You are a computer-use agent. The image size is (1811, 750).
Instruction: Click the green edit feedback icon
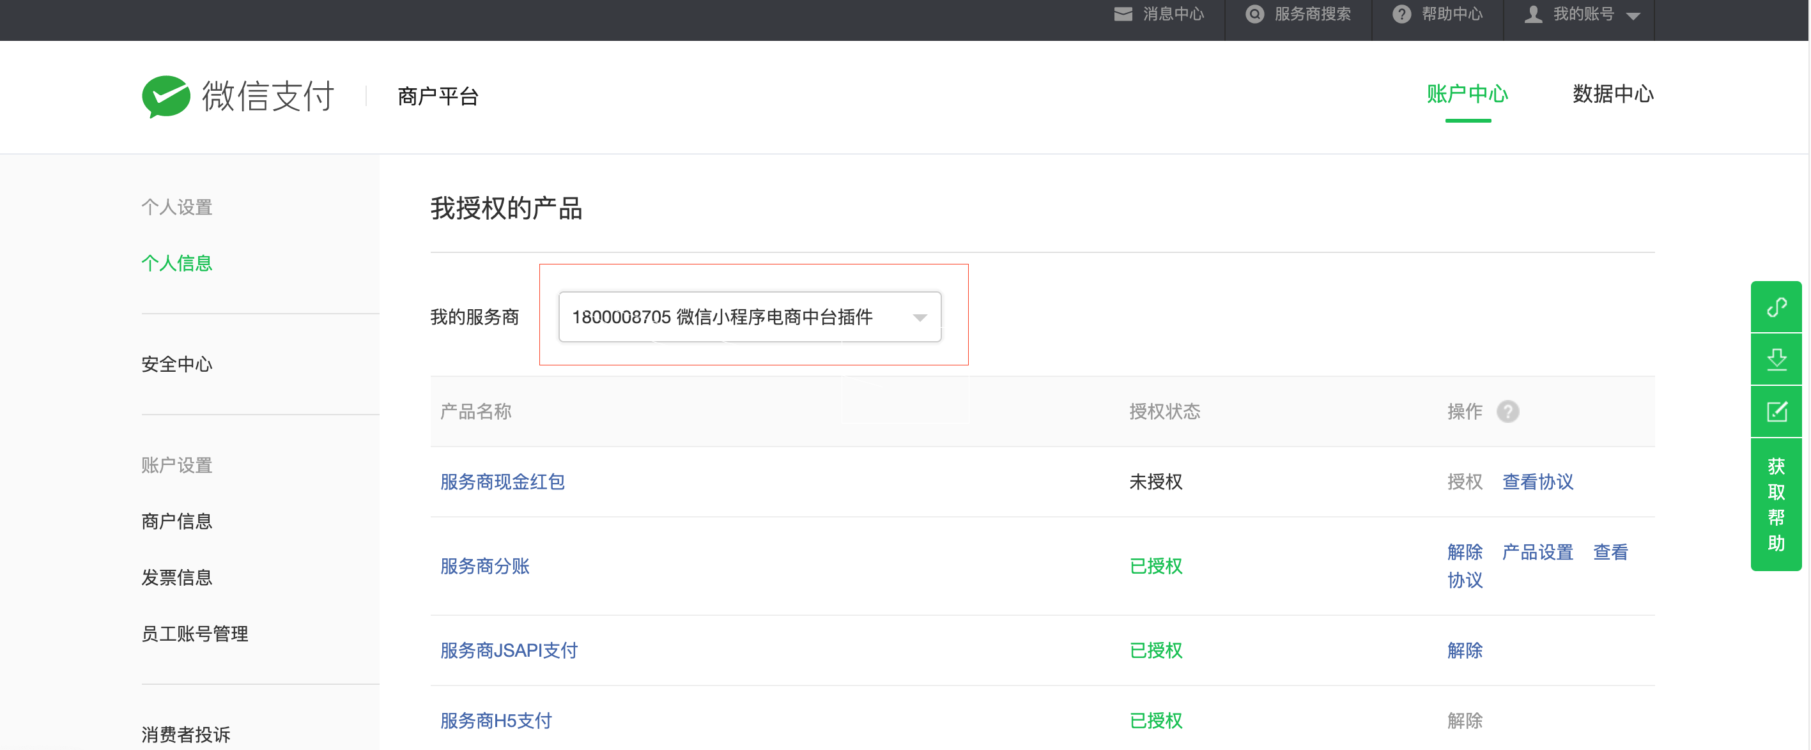pyautogui.click(x=1776, y=411)
